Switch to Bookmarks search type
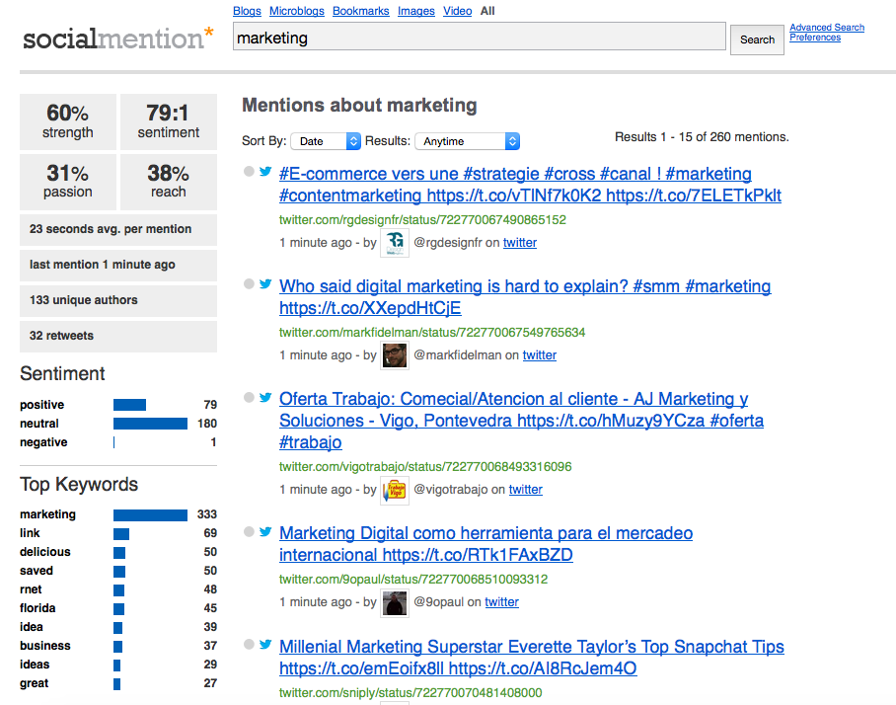 (x=360, y=11)
